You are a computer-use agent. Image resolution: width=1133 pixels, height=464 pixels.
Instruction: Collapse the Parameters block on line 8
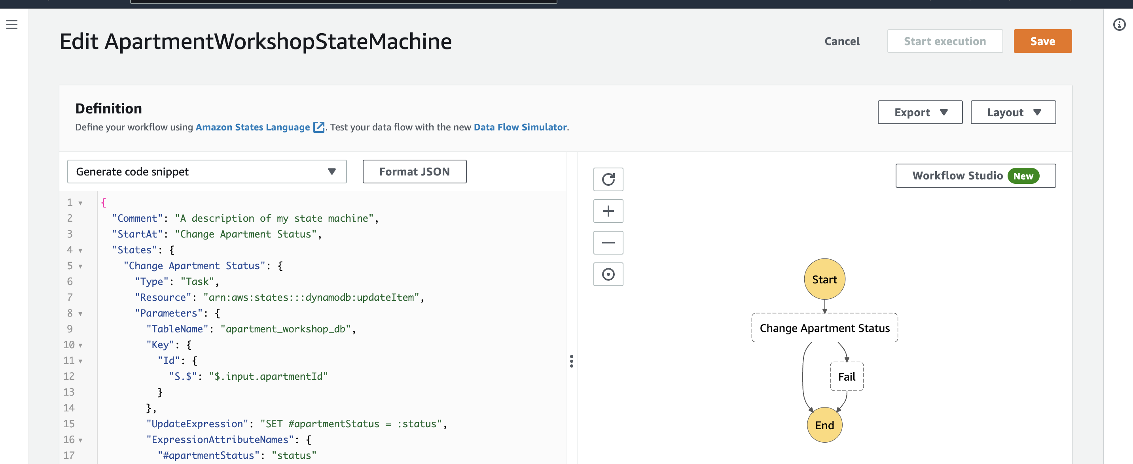coord(80,314)
